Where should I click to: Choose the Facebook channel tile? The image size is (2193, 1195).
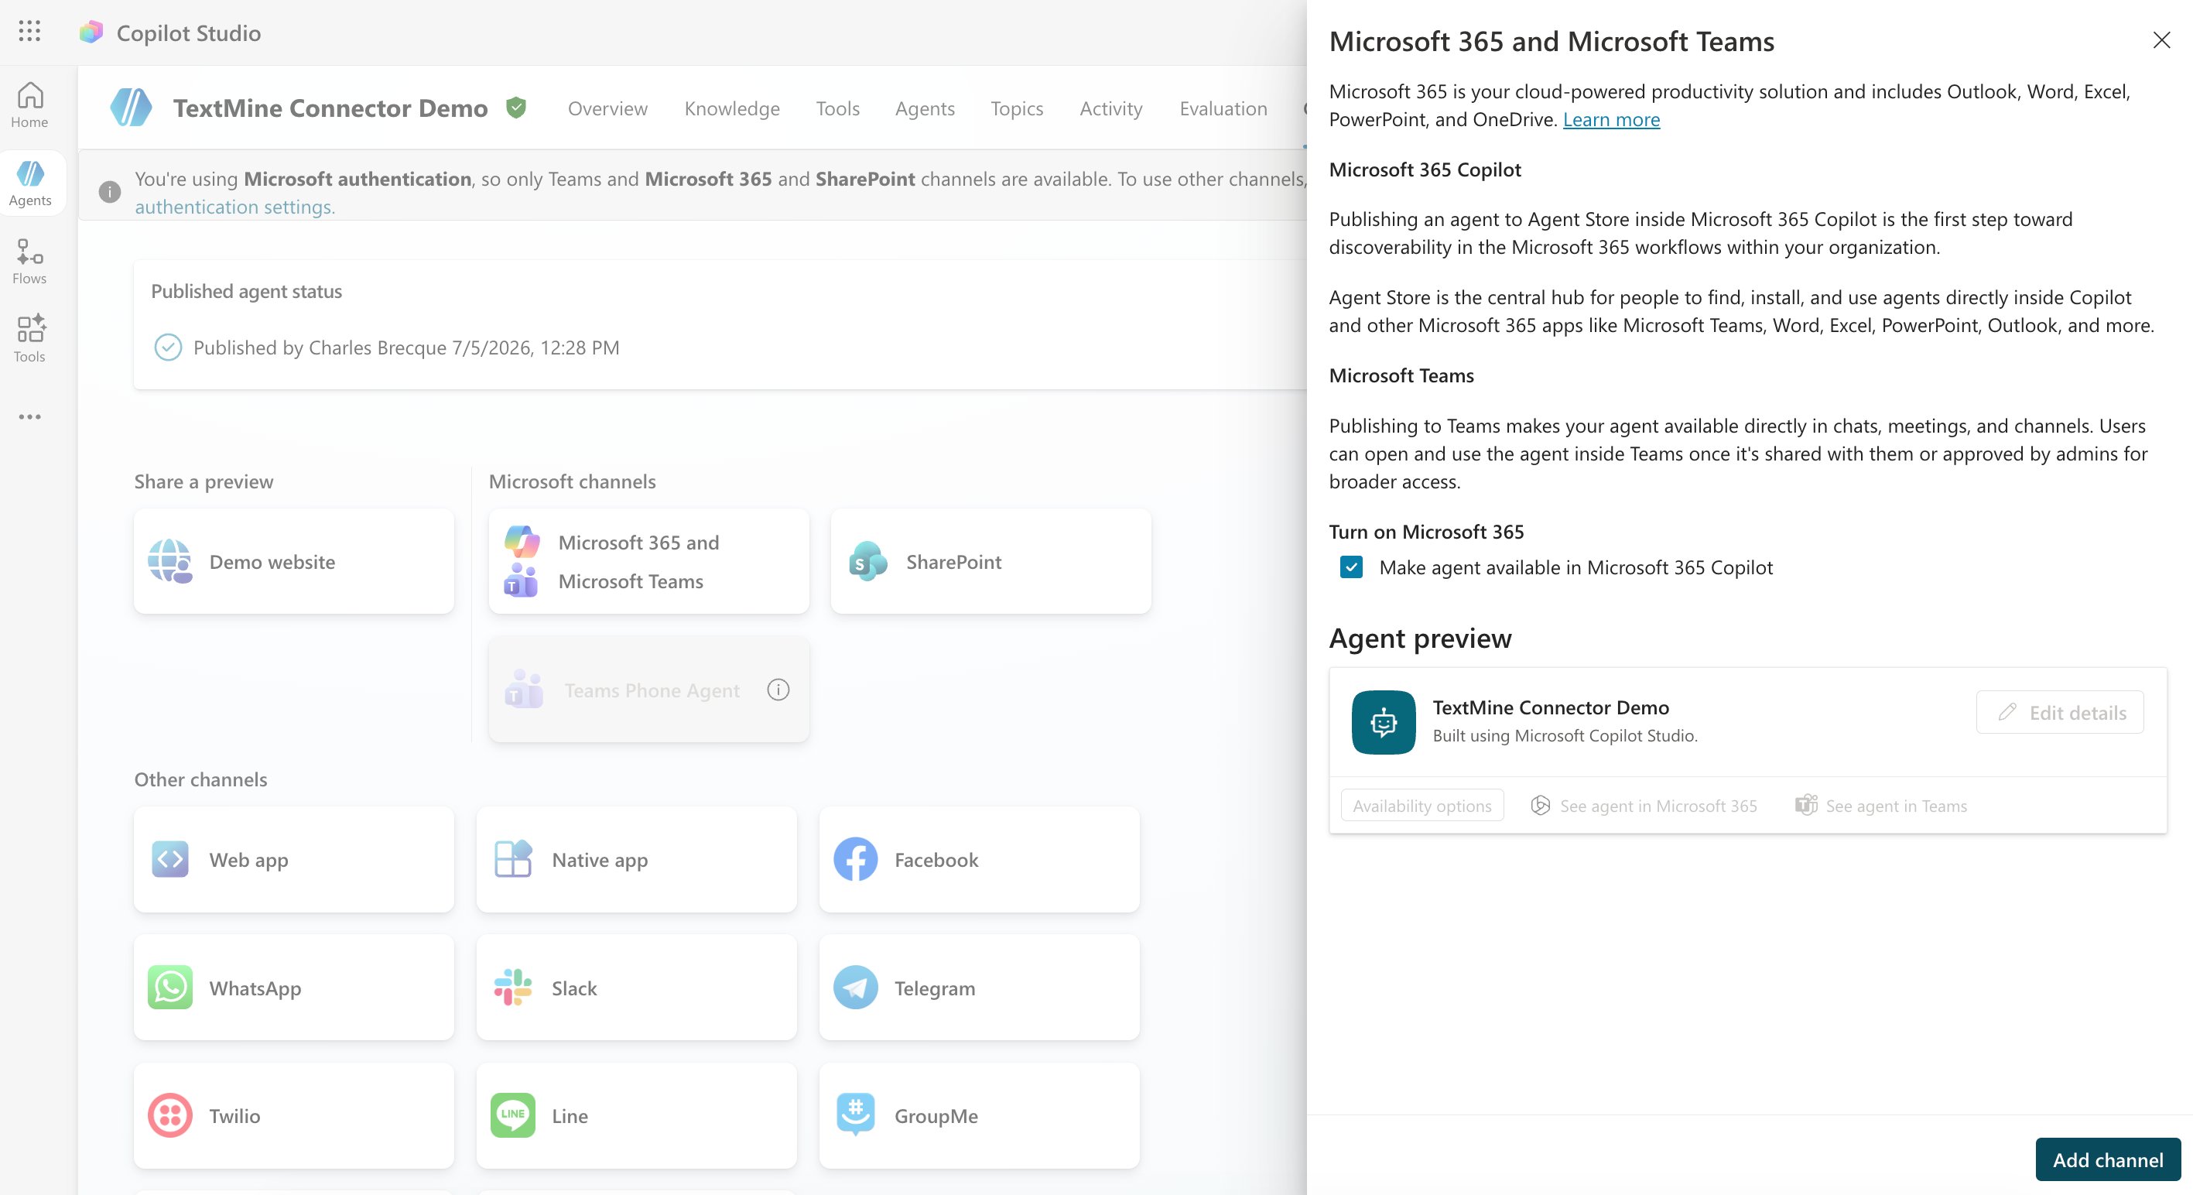click(979, 859)
